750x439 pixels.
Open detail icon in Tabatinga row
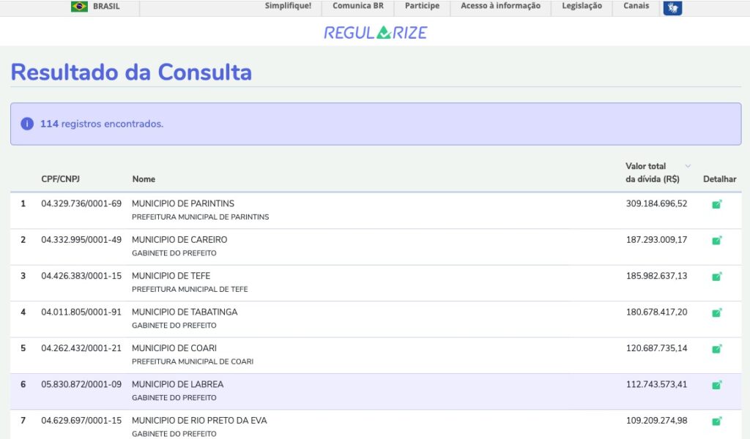tap(716, 312)
